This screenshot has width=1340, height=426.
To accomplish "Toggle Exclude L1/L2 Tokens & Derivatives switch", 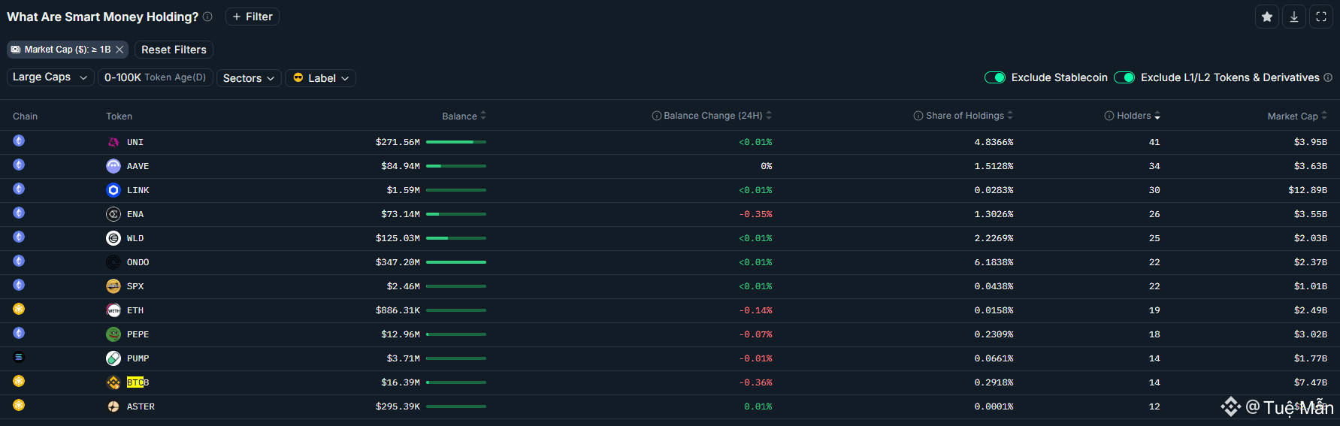I will pos(1124,77).
